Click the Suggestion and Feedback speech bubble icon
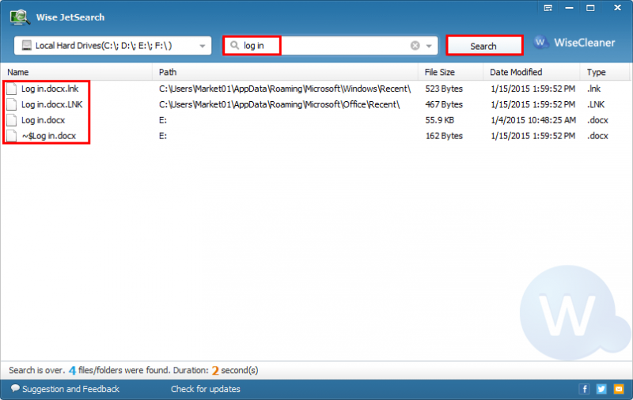The image size is (633, 400). (15, 388)
